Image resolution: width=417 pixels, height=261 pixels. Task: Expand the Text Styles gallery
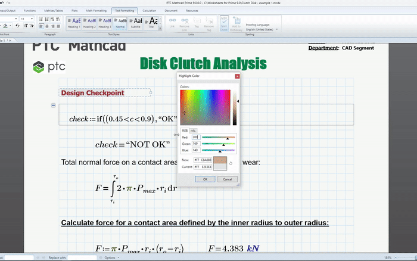(160, 28)
